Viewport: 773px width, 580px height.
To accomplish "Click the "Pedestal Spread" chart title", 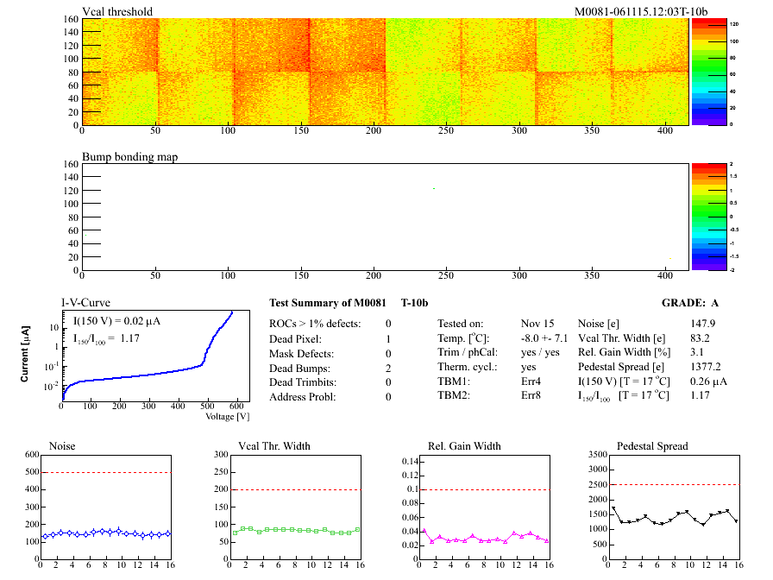I will [652, 446].
